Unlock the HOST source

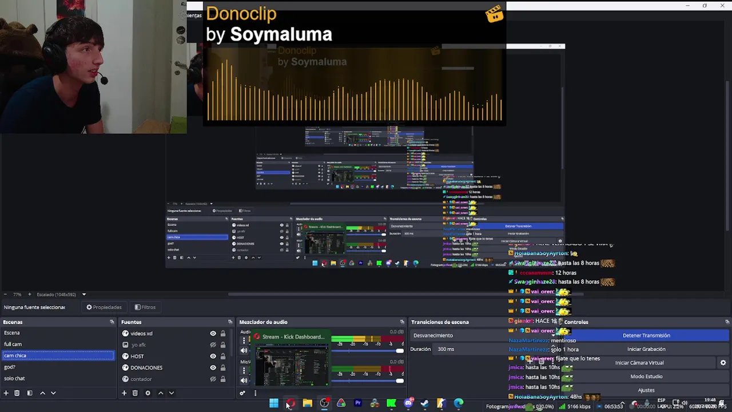pos(223,356)
